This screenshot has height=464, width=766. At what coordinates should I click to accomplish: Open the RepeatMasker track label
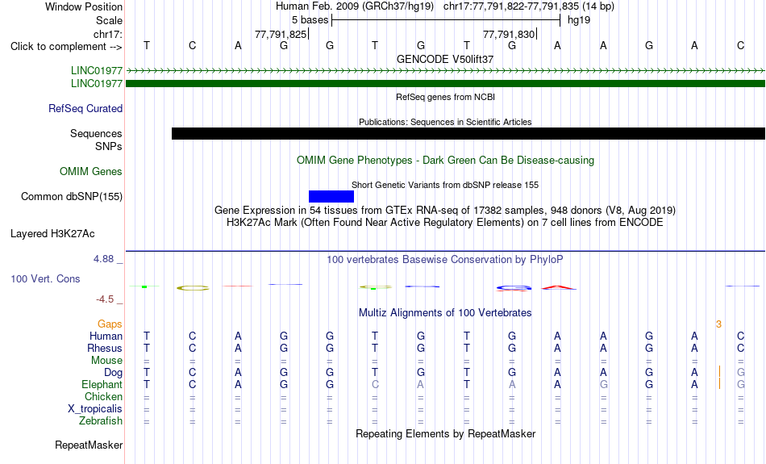(89, 445)
